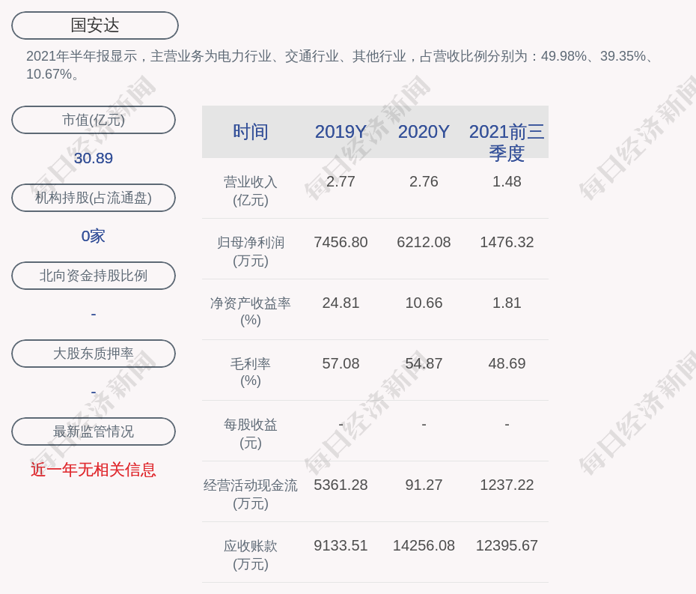Select the 应收账款 2020Y value 14256.08
Image resolution: width=696 pixels, height=594 pixels.
424,545
